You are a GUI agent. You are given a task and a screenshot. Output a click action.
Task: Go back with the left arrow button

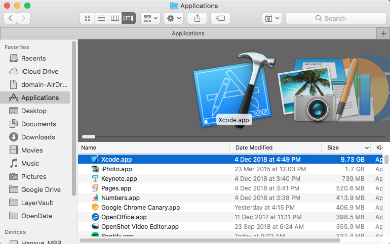click(x=11, y=18)
